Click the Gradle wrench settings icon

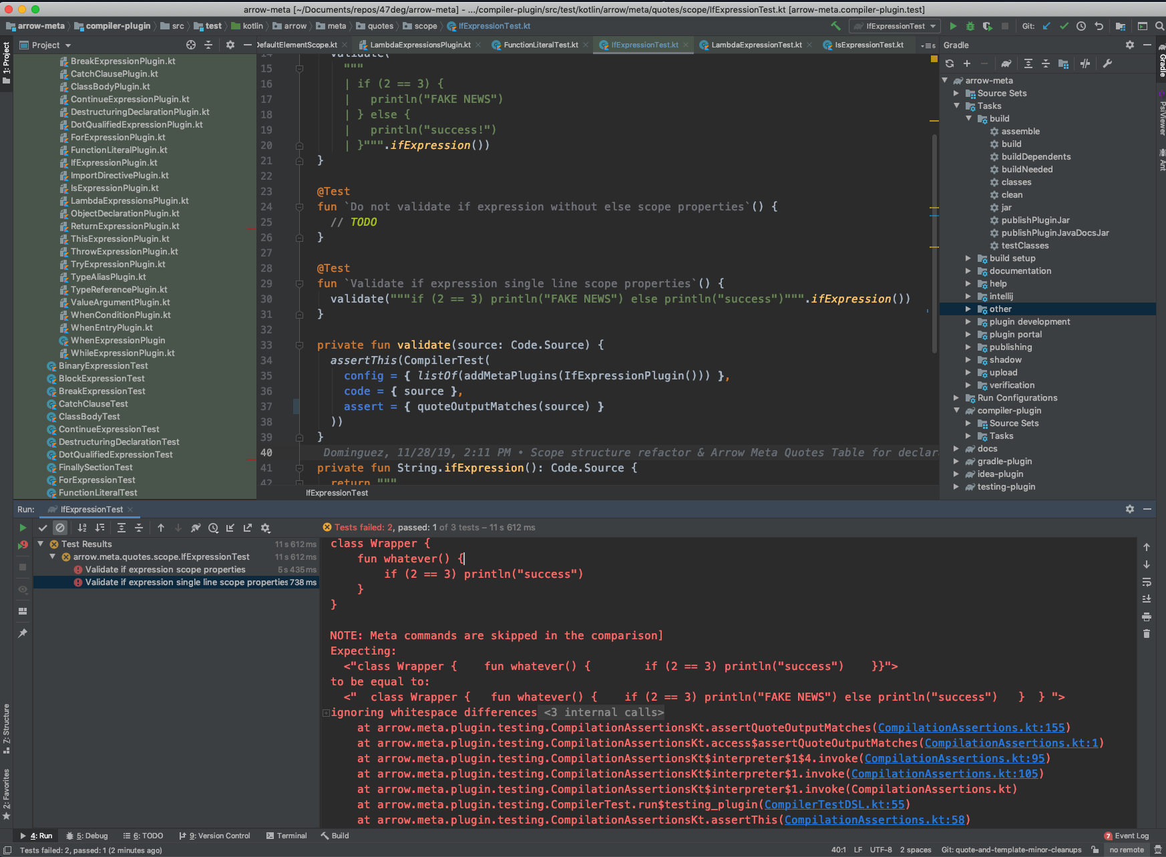tap(1107, 63)
